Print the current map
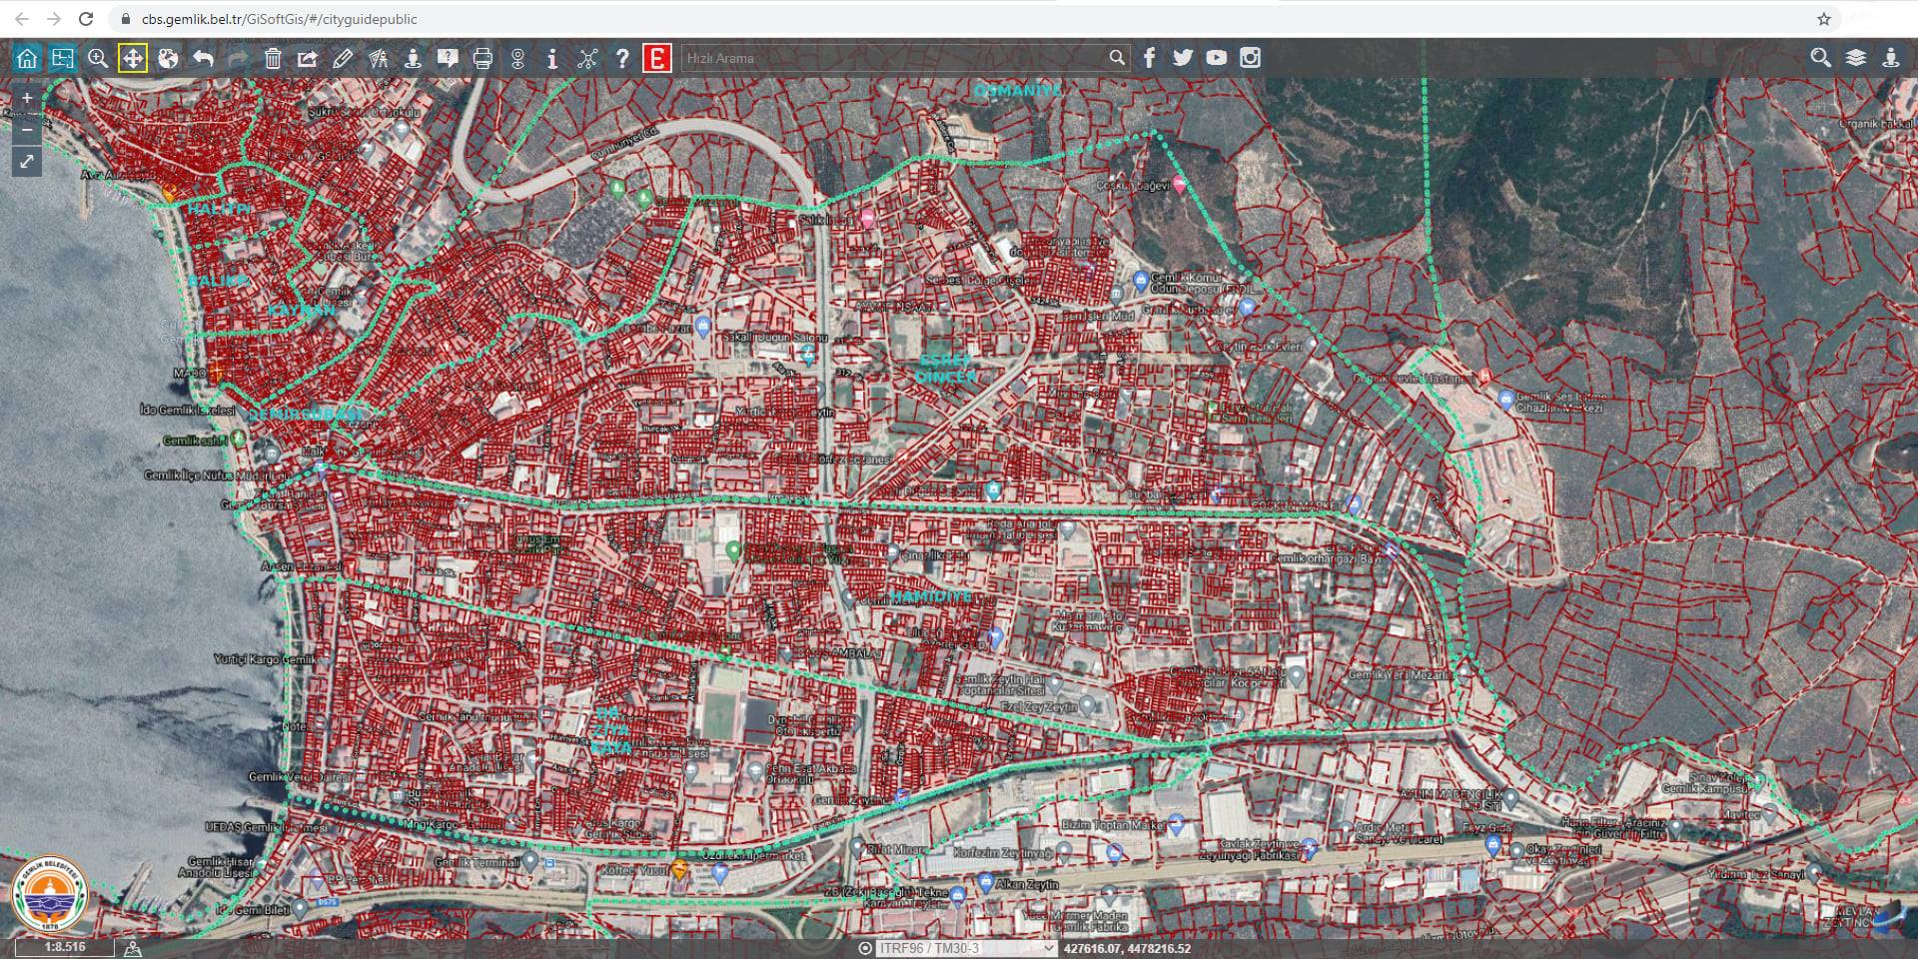 pos(482,58)
